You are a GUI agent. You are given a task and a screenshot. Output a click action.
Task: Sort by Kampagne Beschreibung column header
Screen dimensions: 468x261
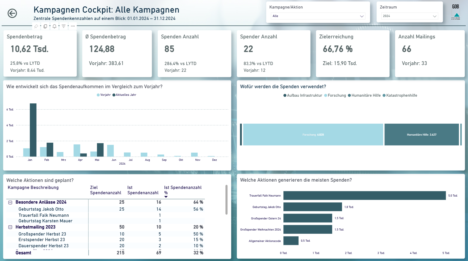pos(33,187)
